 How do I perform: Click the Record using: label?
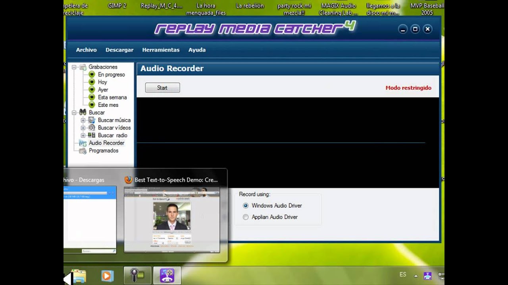coord(254,194)
